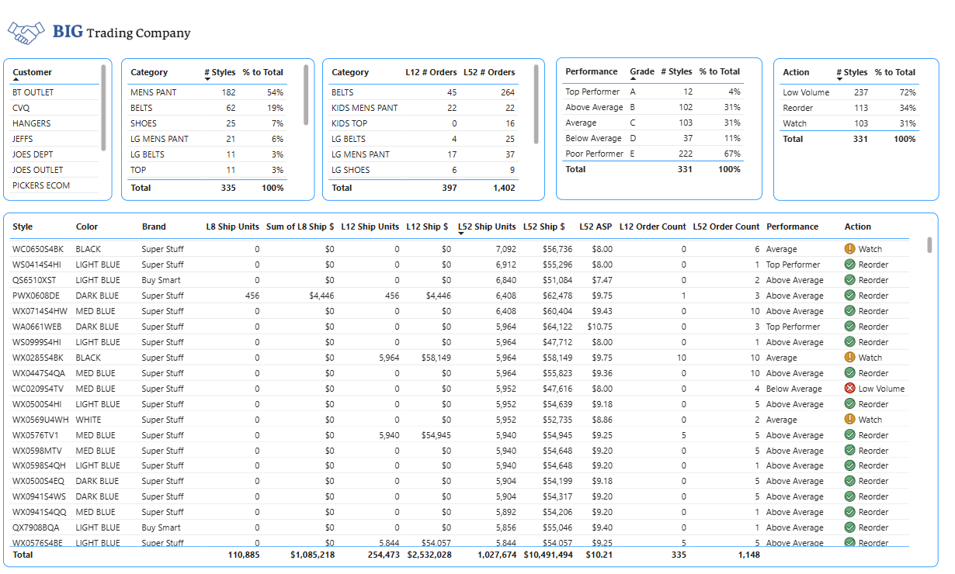Screen dimensions: 955x574
Task: Select the Below Average row in performance table
Action: tap(653, 138)
